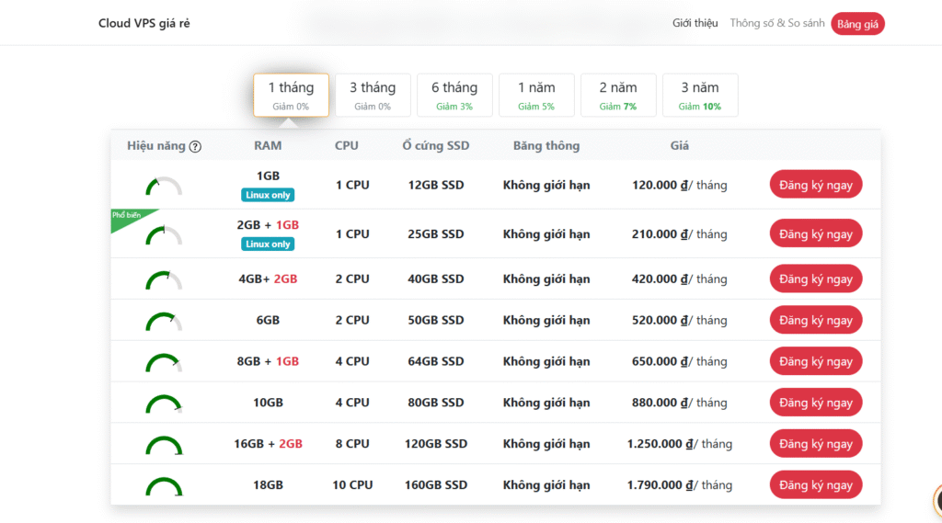
Task: Pick the 2 năm plan with 7% off
Action: click(x=618, y=95)
